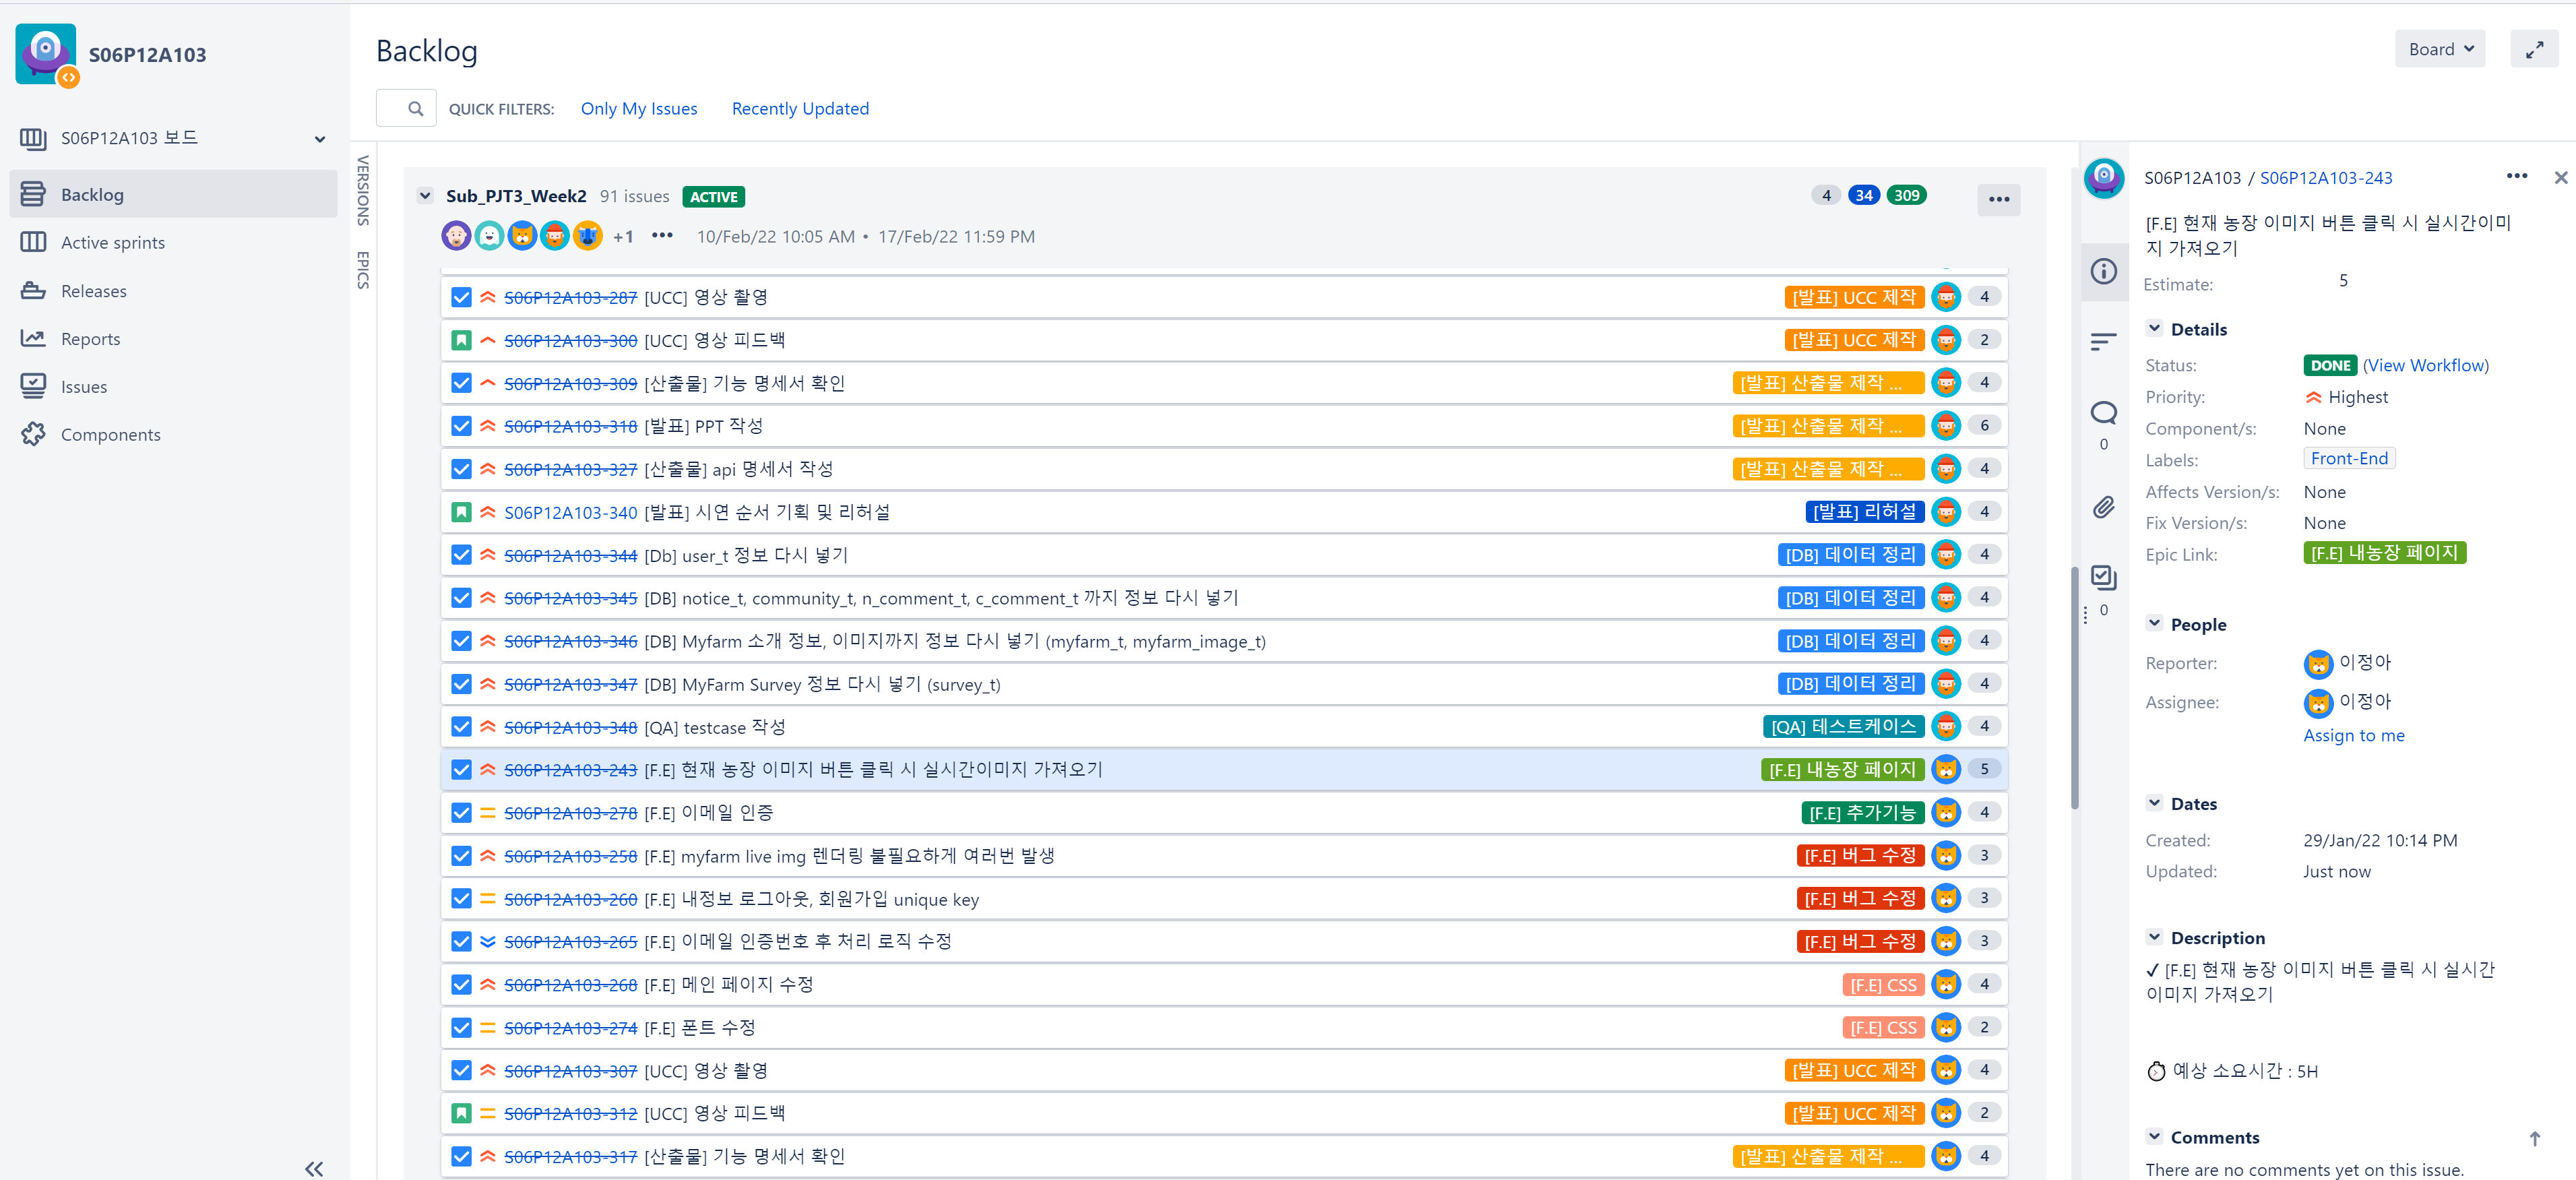This screenshot has height=1180, width=2576.
Task: Open the Issues page
Action: pyautogui.click(x=83, y=387)
